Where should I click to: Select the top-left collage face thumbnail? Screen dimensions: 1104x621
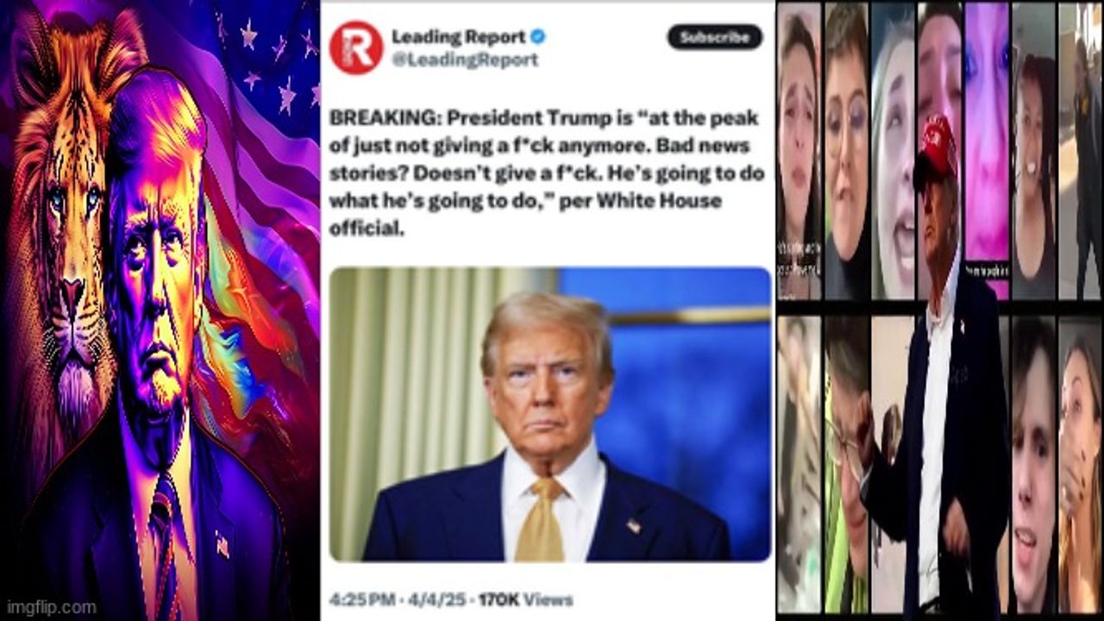pos(798,151)
